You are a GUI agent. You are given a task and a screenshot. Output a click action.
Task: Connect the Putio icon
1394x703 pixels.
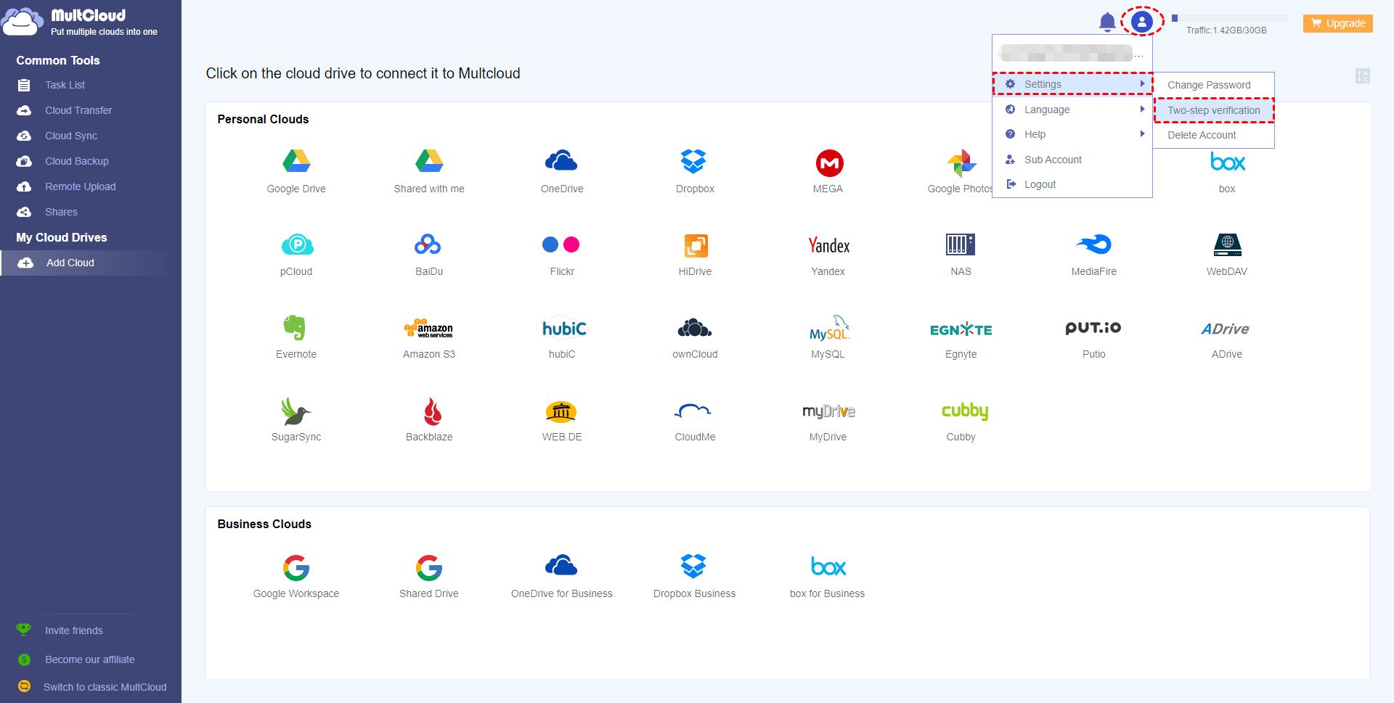click(1093, 328)
